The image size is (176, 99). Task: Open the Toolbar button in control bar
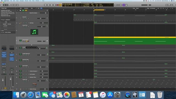[x=9, y=5]
